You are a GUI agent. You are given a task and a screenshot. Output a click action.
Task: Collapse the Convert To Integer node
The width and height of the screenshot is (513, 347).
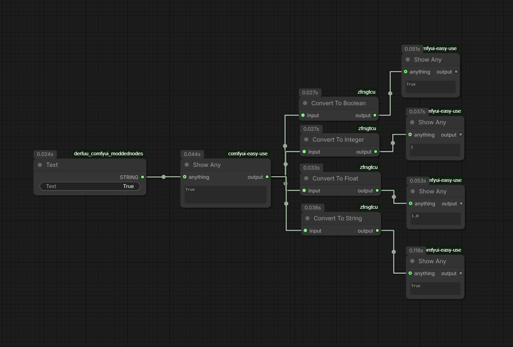click(x=306, y=140)
